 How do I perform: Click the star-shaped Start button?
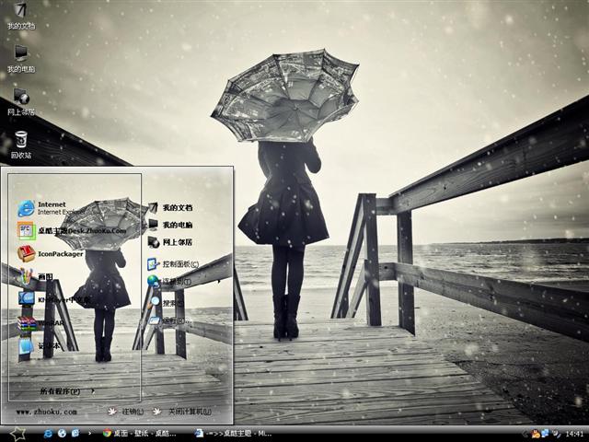tap(17, 434)
